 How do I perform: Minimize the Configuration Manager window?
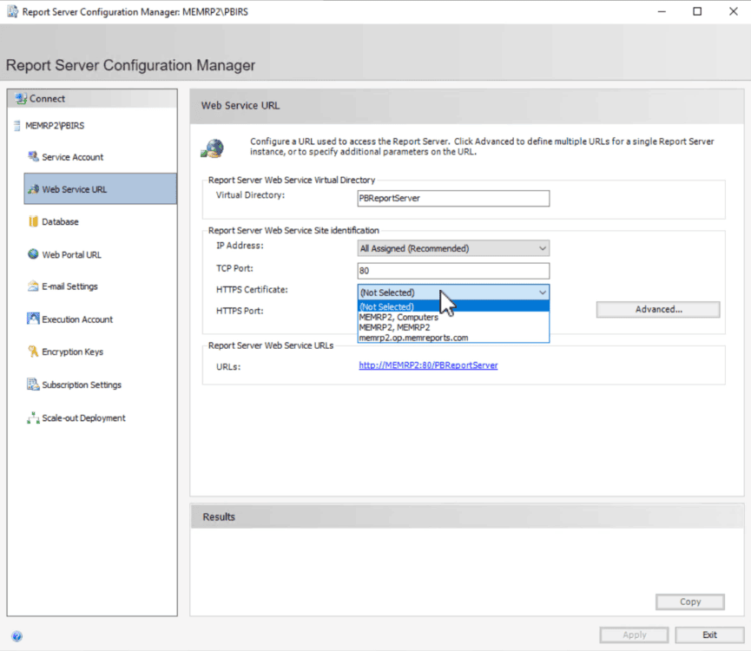pos(662,11)
